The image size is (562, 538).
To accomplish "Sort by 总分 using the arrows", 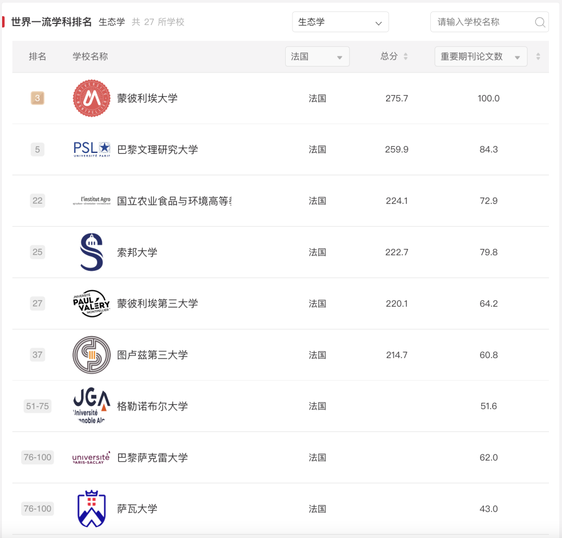I will pos(405,56).
